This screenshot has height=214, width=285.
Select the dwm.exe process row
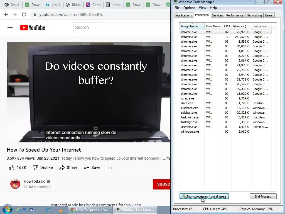click(225, 103)
